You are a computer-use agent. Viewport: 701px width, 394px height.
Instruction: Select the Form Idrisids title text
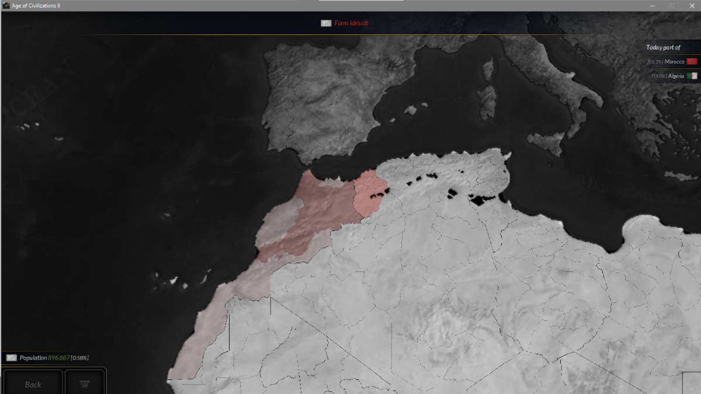[x=351, y=23]
